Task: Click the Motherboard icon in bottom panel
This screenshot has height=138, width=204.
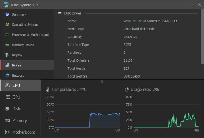Action: [x=7, y=132]
